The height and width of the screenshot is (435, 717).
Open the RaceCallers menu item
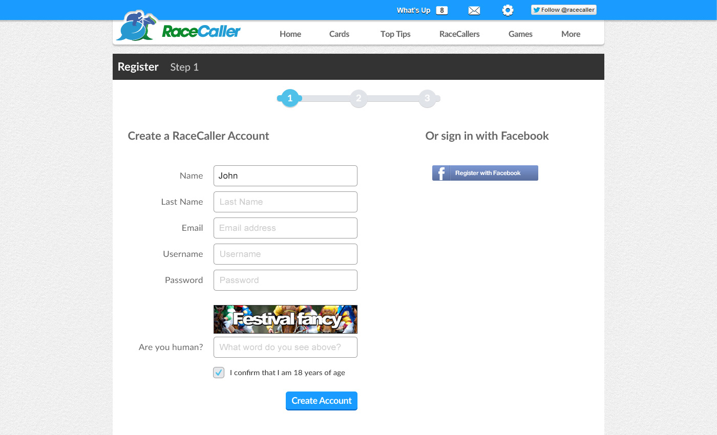(459, 34)
